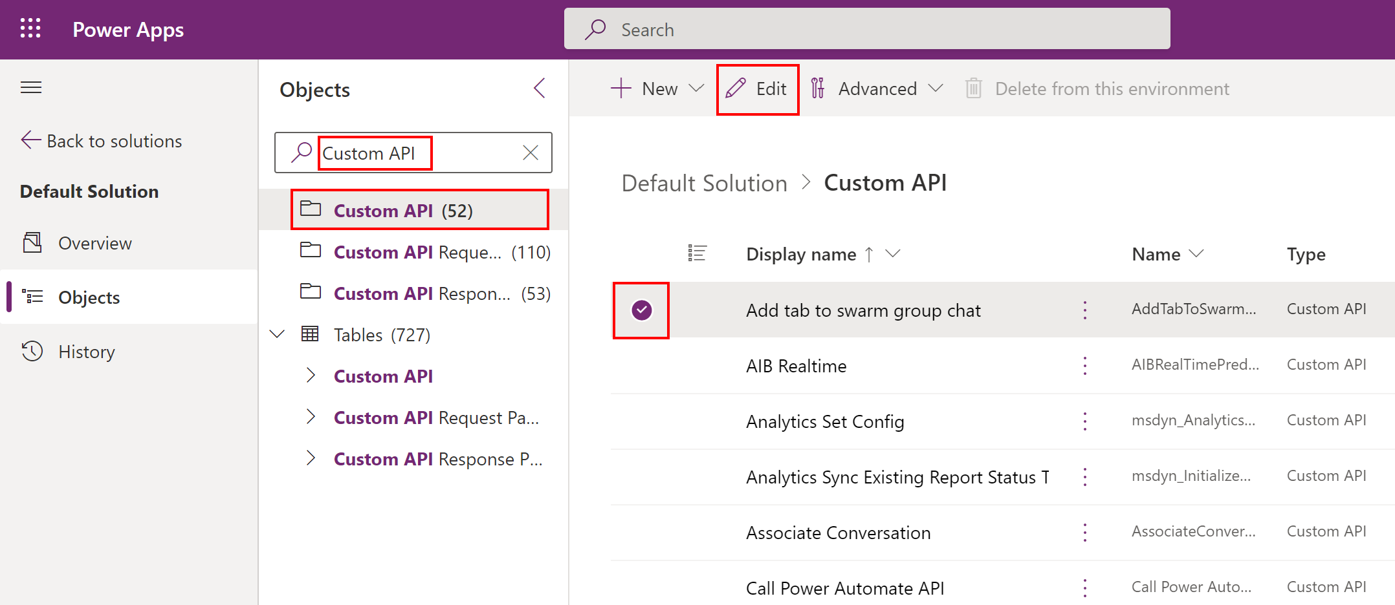Clear the Custom API search text
This screenshot has height=605, width=1395.
(530, 153)
